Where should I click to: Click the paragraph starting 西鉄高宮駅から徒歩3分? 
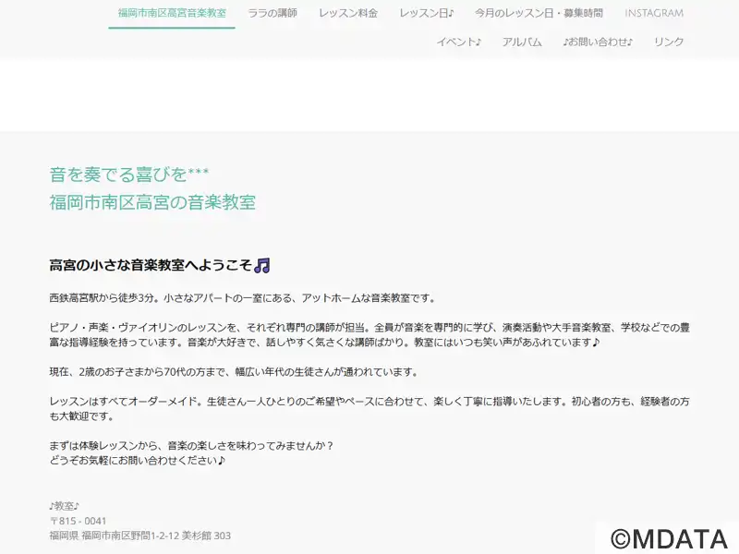[x=243, y=298]
